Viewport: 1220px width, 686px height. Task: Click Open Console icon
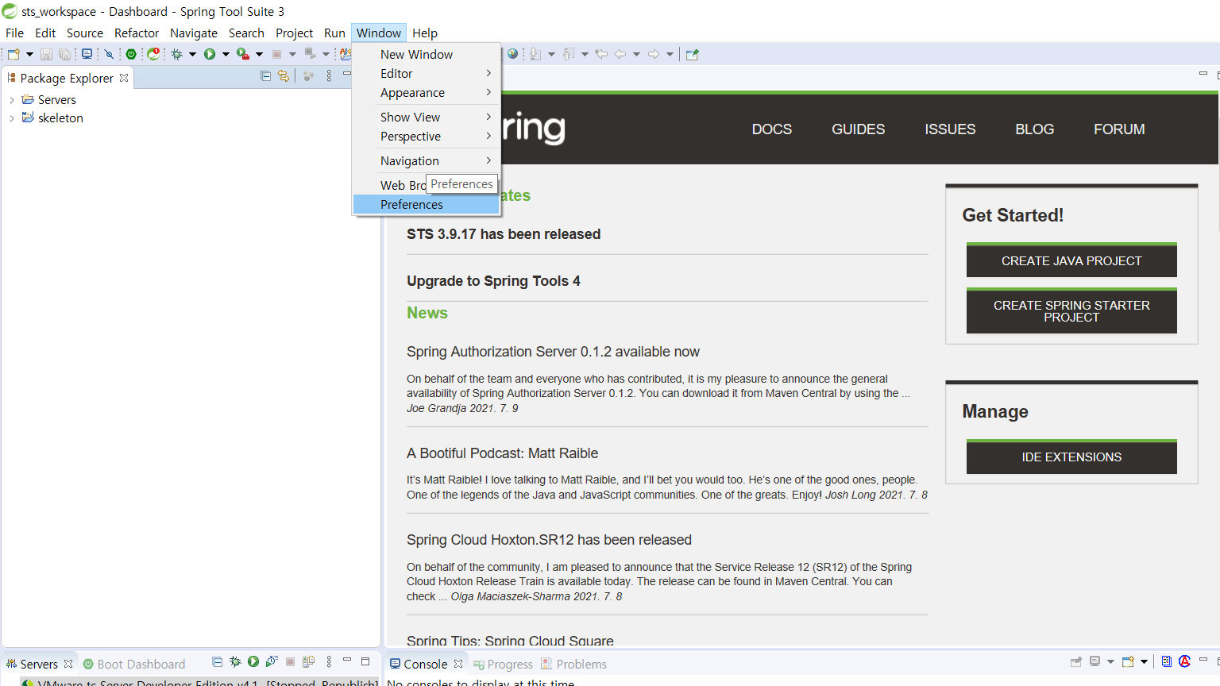1128,661
